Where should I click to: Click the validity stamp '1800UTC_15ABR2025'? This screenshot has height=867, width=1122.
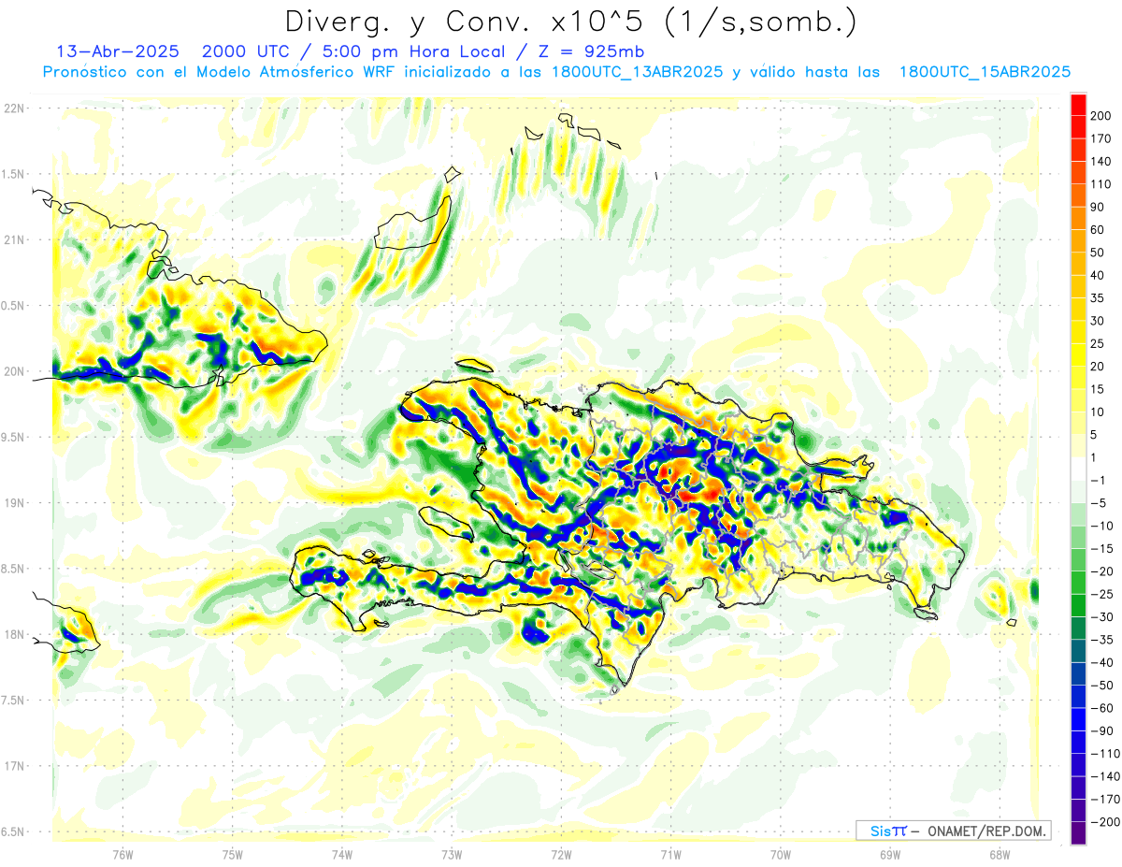[985, 72]
